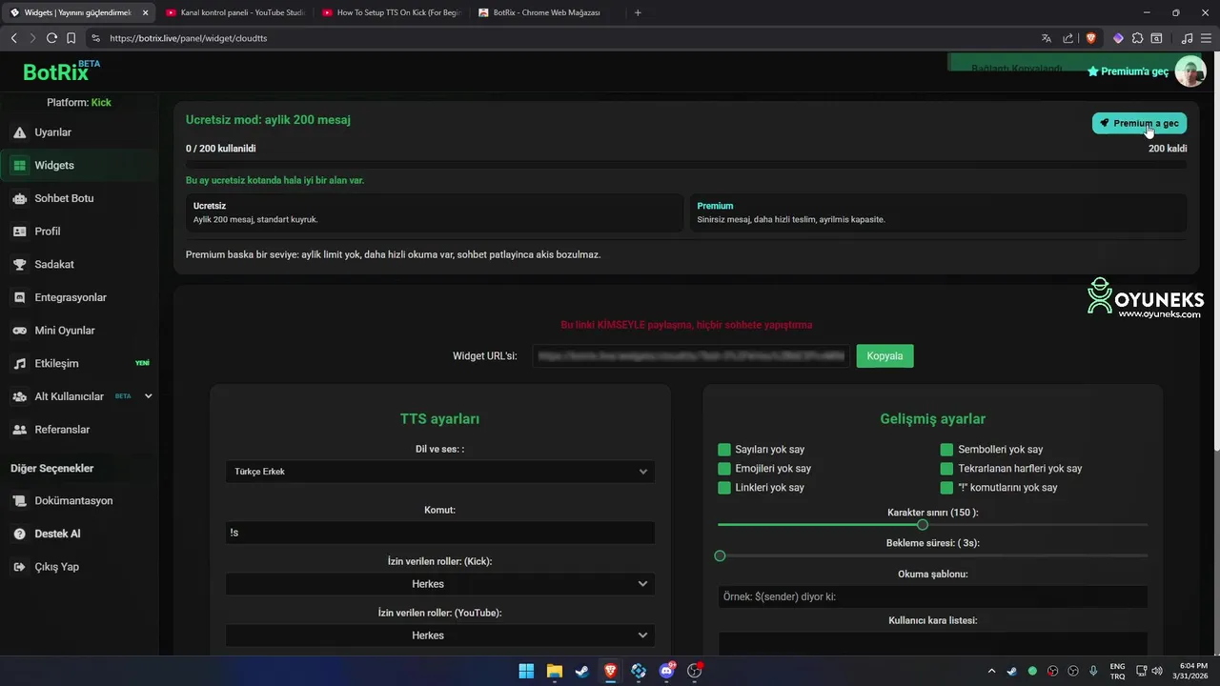Open Sohbet Botu robot icon
The height and width of the screenshot is (686, 1220).
pyautogui.click(x=19, y=198)
